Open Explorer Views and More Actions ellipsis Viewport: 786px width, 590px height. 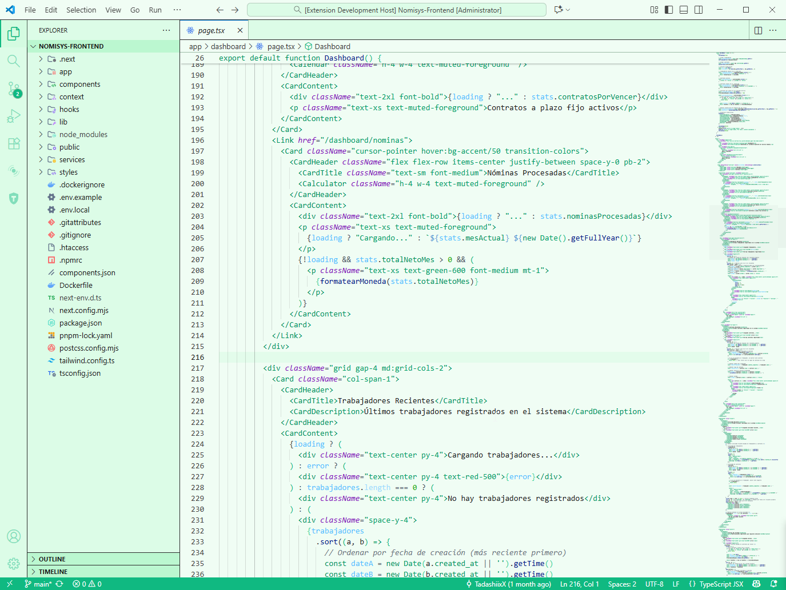(166, 30)
